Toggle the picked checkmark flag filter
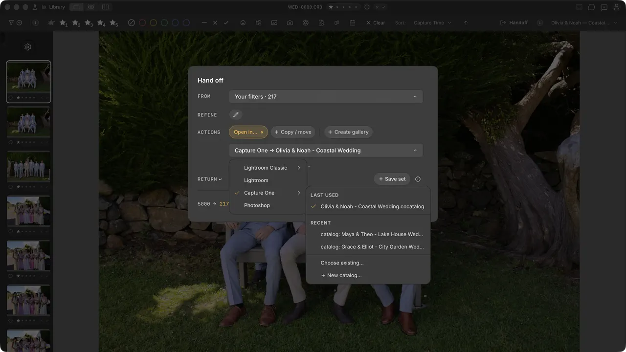Viewport: 626px width, 352px height. point(226,23)
